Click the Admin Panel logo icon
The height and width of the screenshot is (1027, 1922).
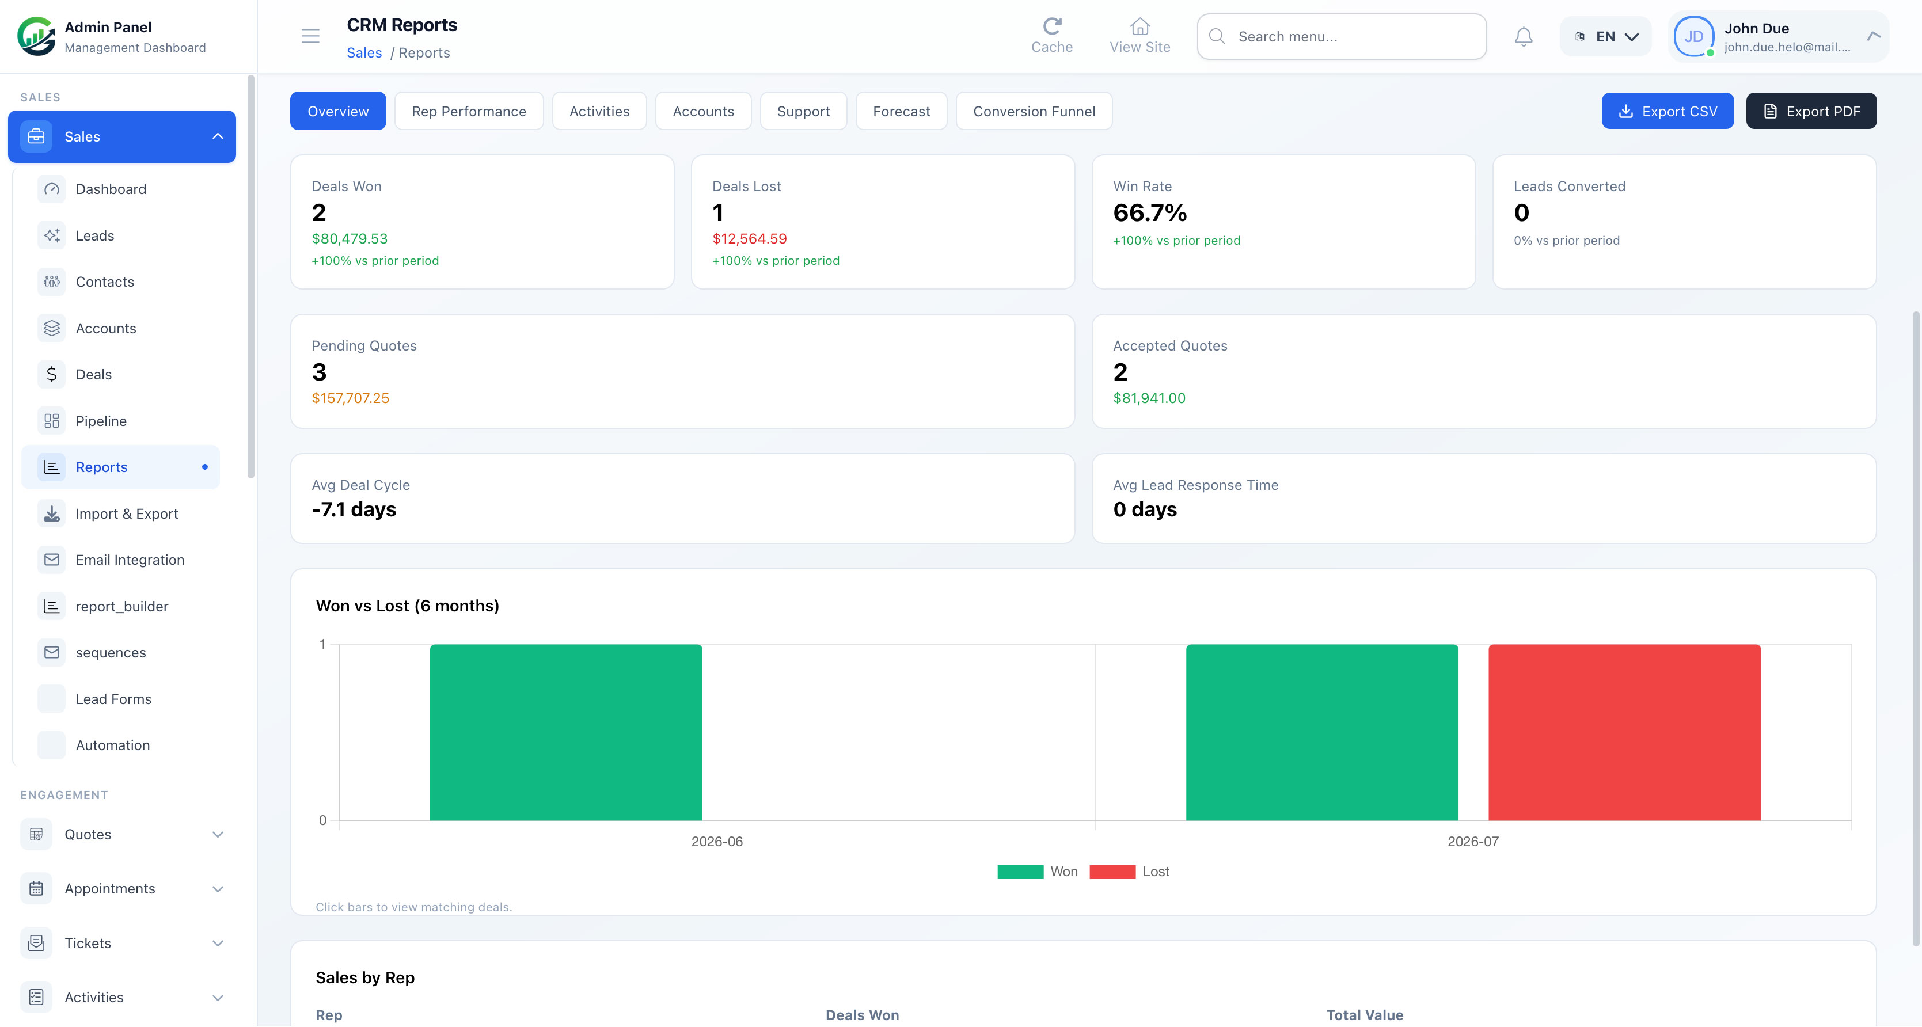[36, 36]
